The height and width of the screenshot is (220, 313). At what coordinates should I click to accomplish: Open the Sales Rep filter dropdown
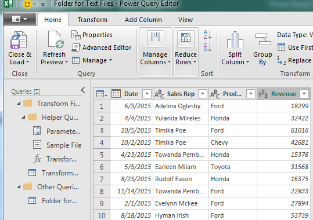203,94
